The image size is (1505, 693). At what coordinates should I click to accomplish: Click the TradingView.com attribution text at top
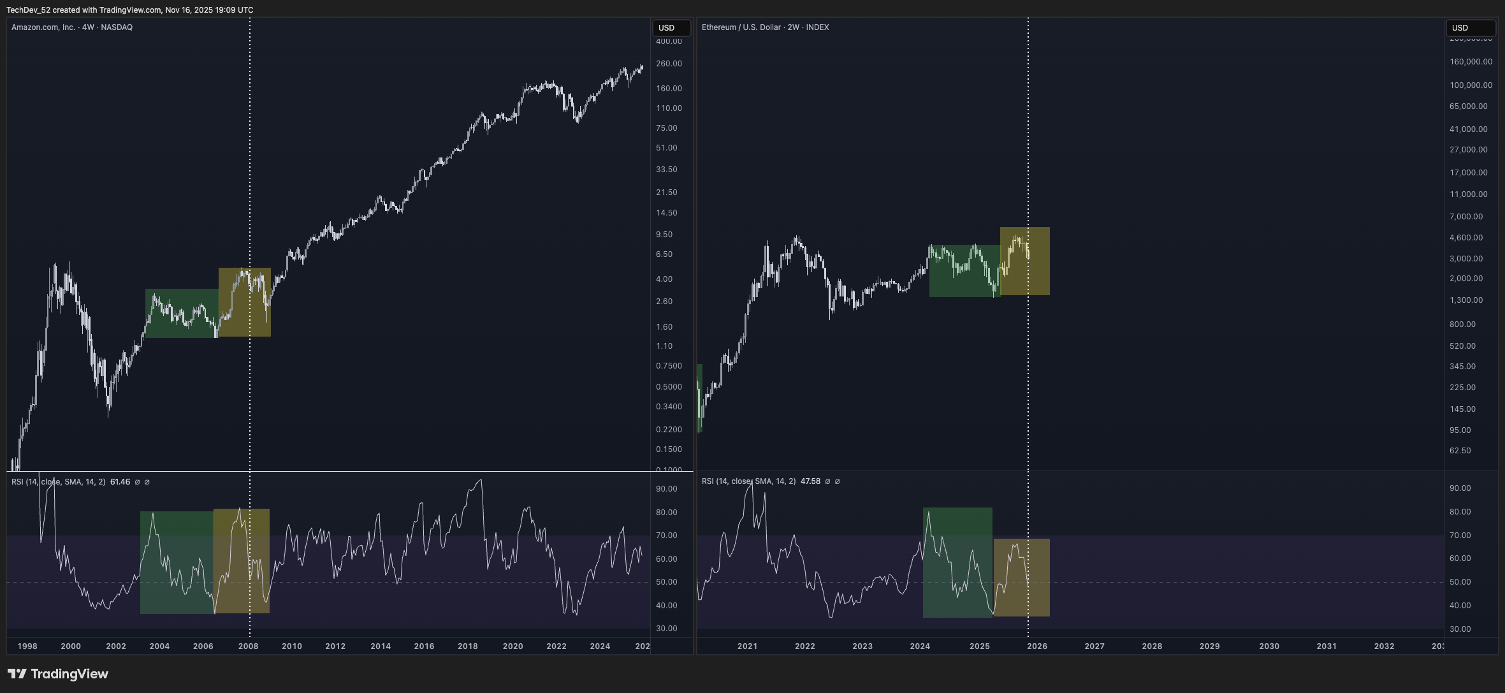click(x=130, y=10)
